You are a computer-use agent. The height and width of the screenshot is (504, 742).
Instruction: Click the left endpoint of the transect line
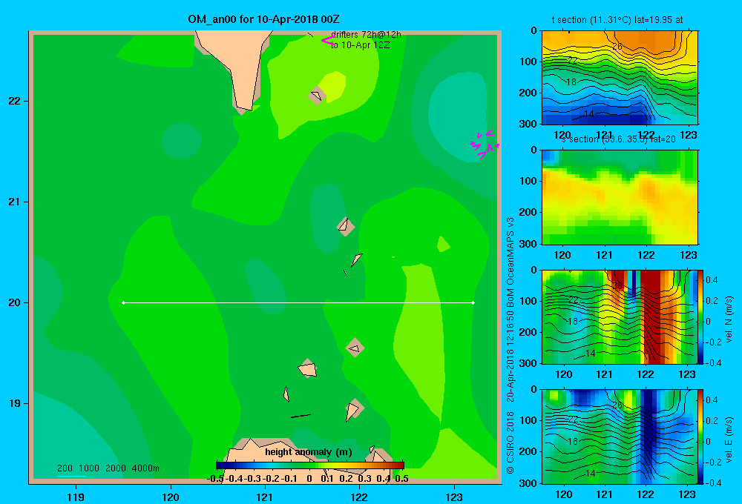[123, 302]
